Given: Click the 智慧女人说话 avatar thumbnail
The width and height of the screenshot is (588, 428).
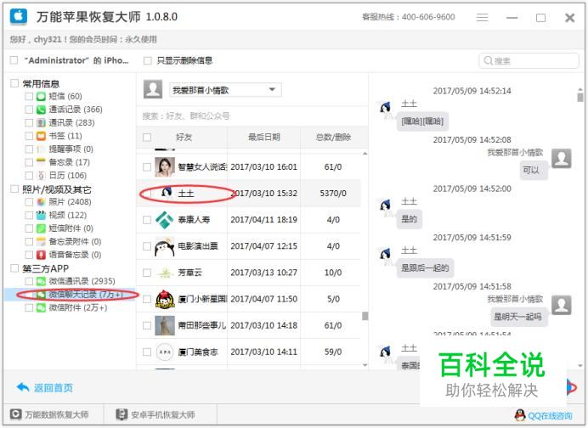Looking at the screenshot, I should pos(165,166).
